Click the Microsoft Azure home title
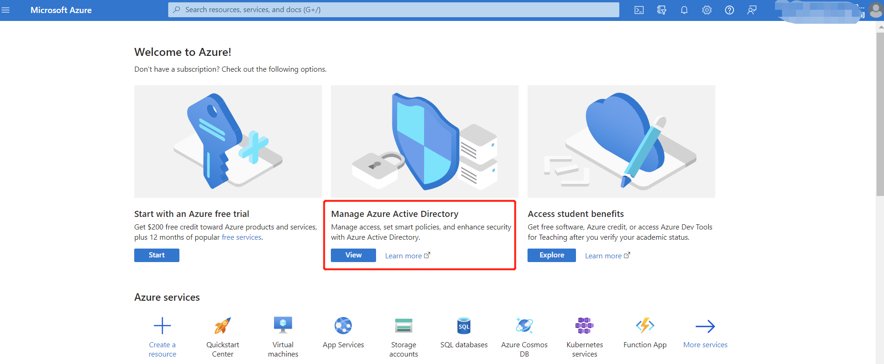Screen dimensions: 884x364 (x=61, y=10)
